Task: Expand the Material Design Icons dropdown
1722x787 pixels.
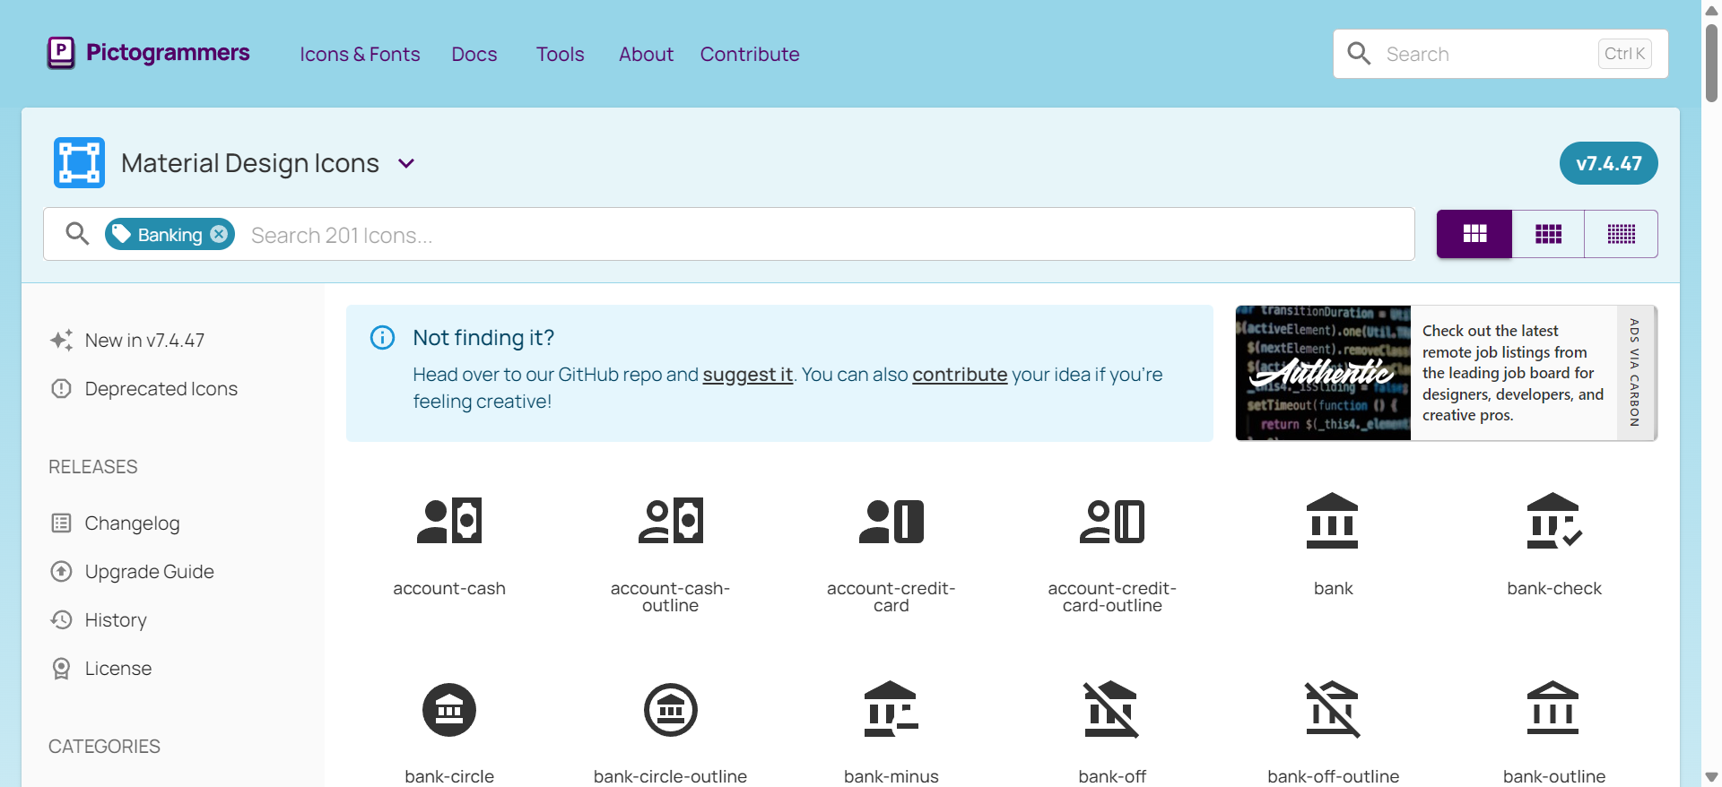Action: [x=406, y=163]
